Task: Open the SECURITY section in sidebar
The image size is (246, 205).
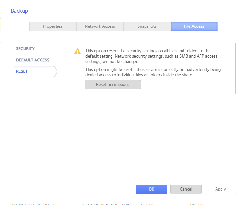Action: (x=25, y=49)
